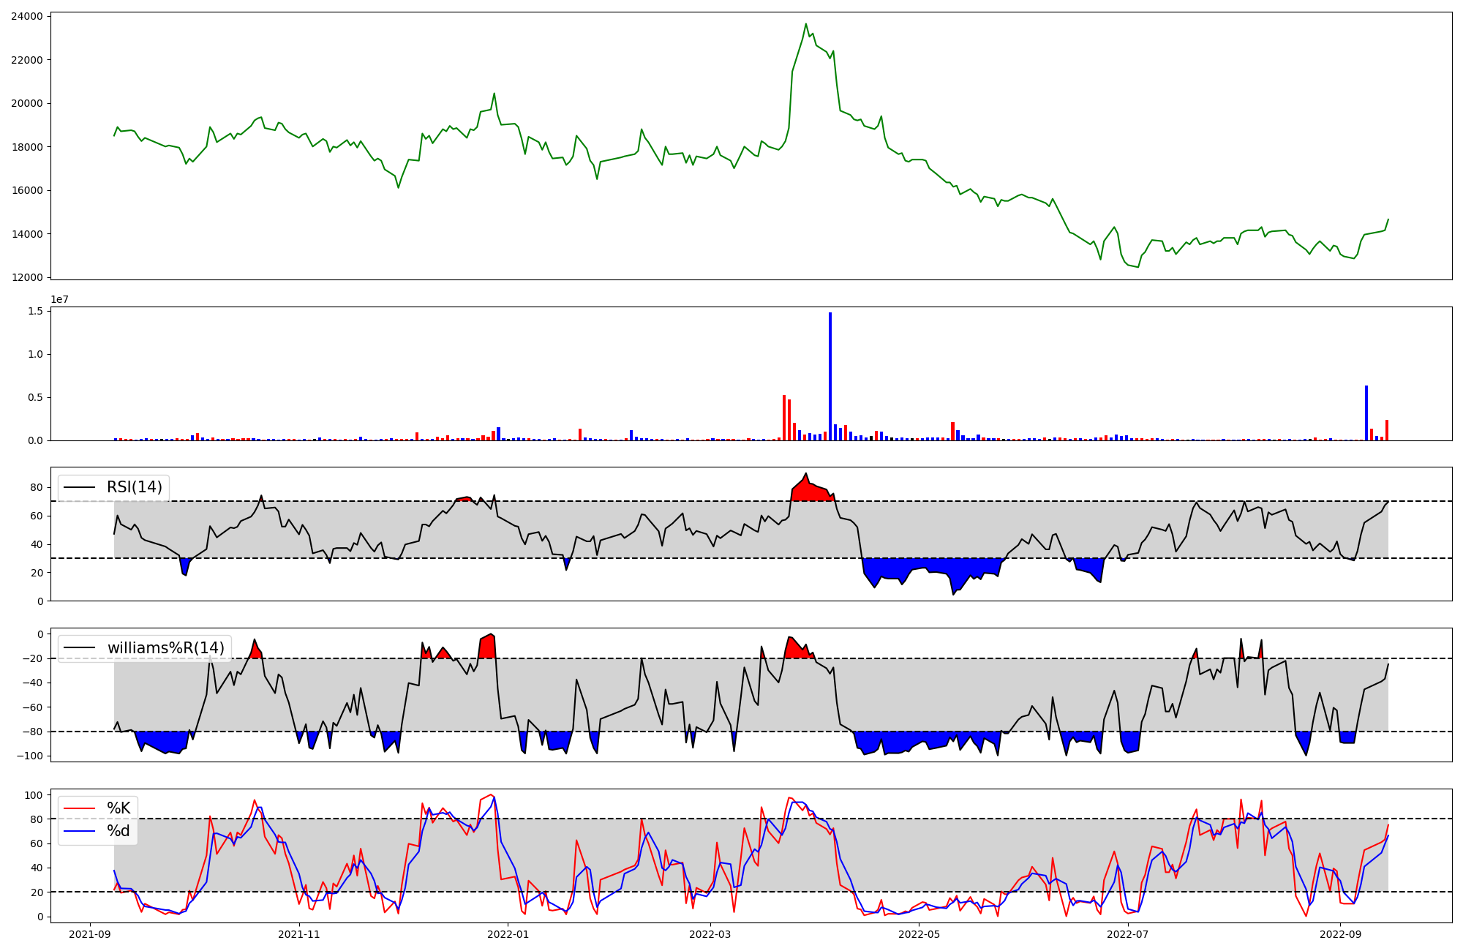Select the 2022-05 date tick label
The image size is (1463, 951).
919,934
